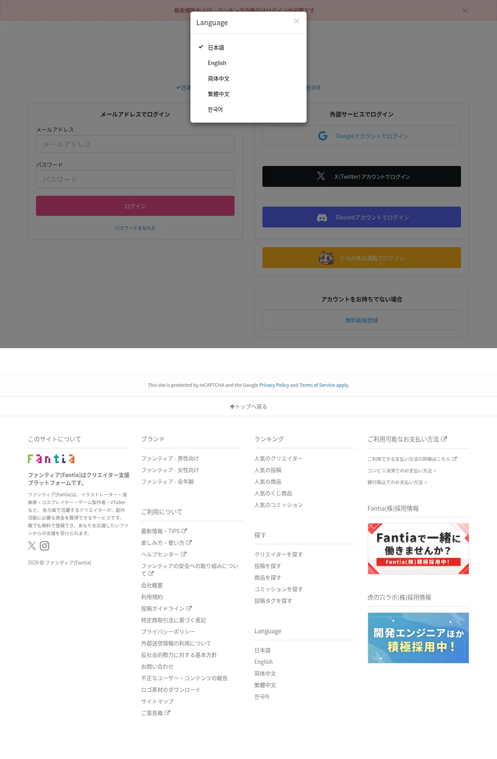Image resolution: width=497 pixels, height=759 pixels.
Task: Open ファンティア - 男性向け brand link
Action: click(170, 458)
